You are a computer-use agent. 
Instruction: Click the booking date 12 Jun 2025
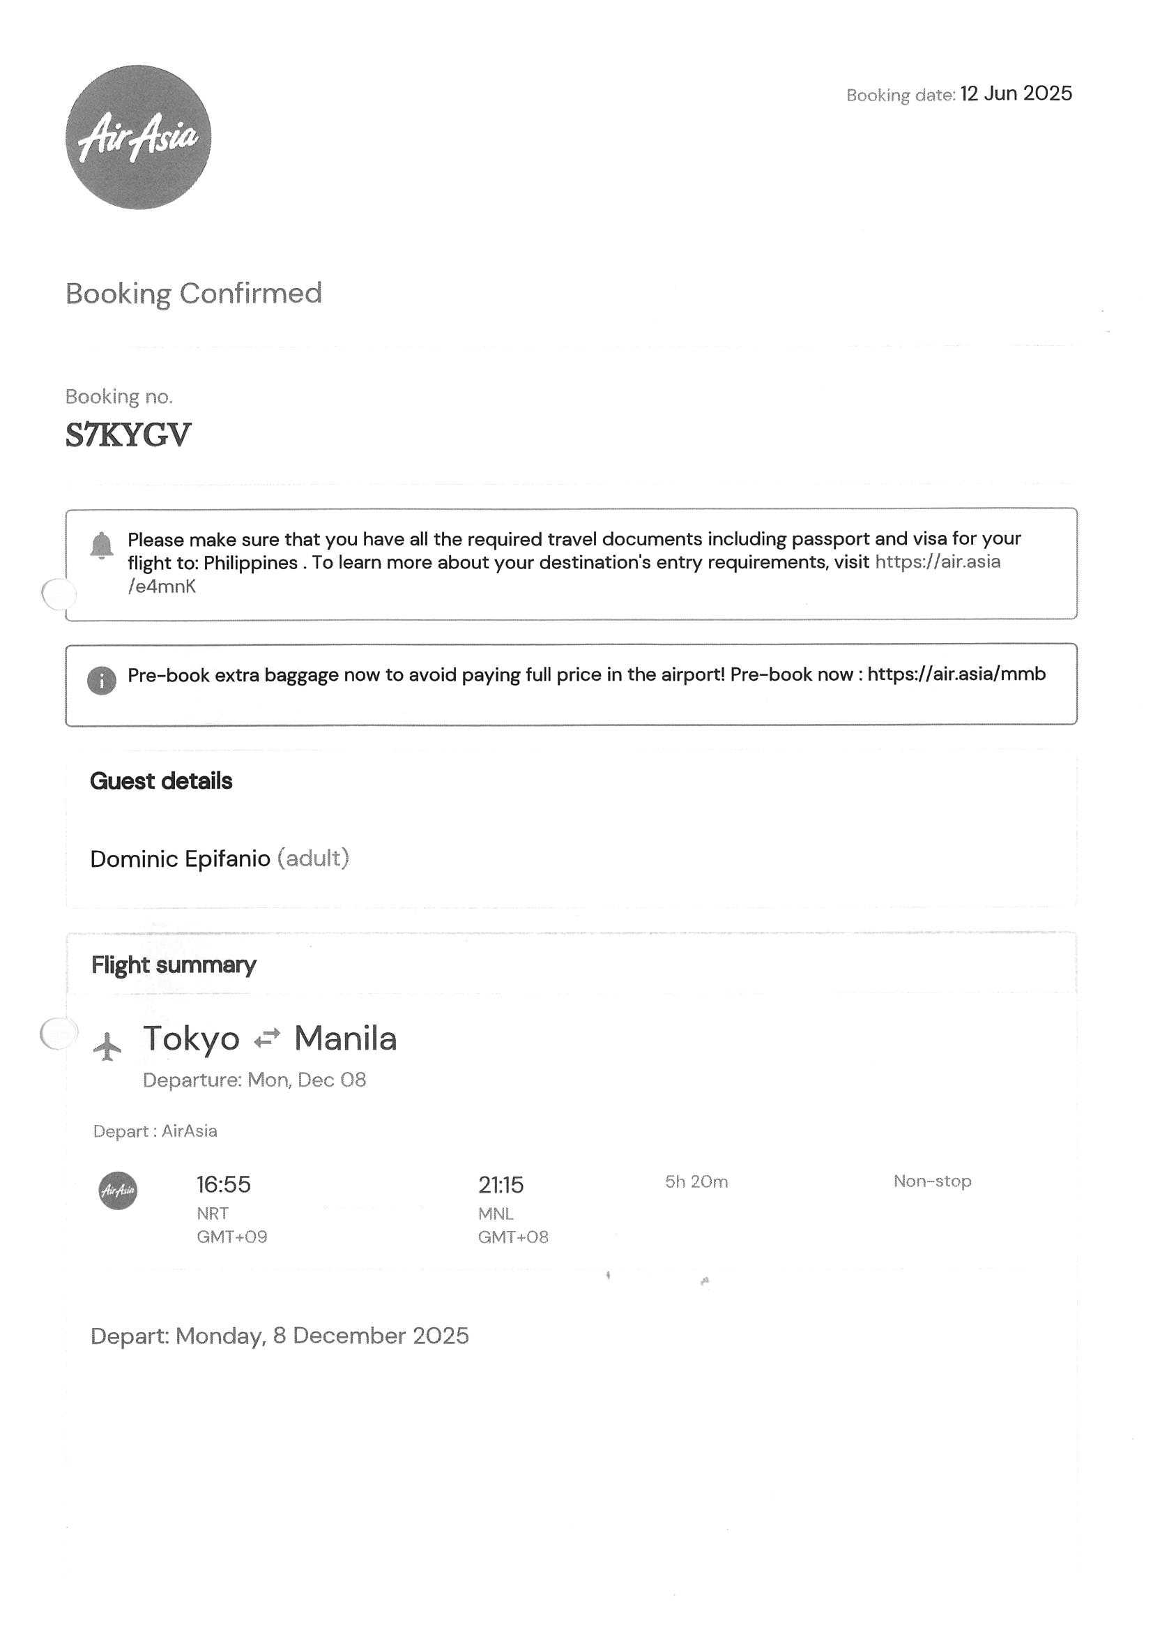pyautogui.click(x=1015, y=94)
